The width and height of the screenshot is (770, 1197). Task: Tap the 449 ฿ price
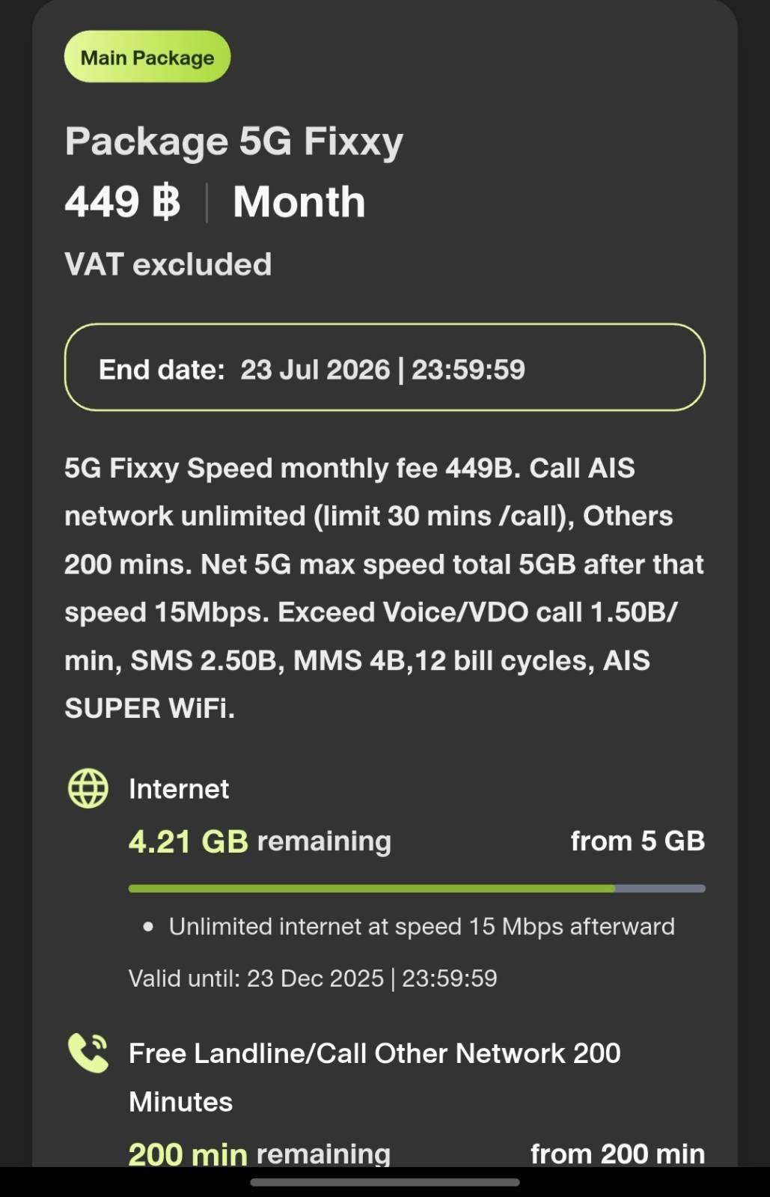122,202
